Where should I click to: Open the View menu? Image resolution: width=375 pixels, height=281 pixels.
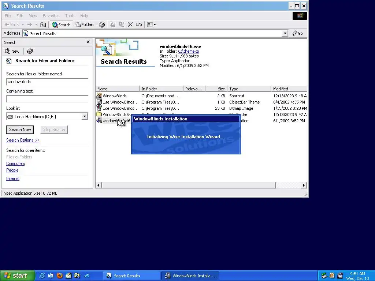click(x=33, y=16)
